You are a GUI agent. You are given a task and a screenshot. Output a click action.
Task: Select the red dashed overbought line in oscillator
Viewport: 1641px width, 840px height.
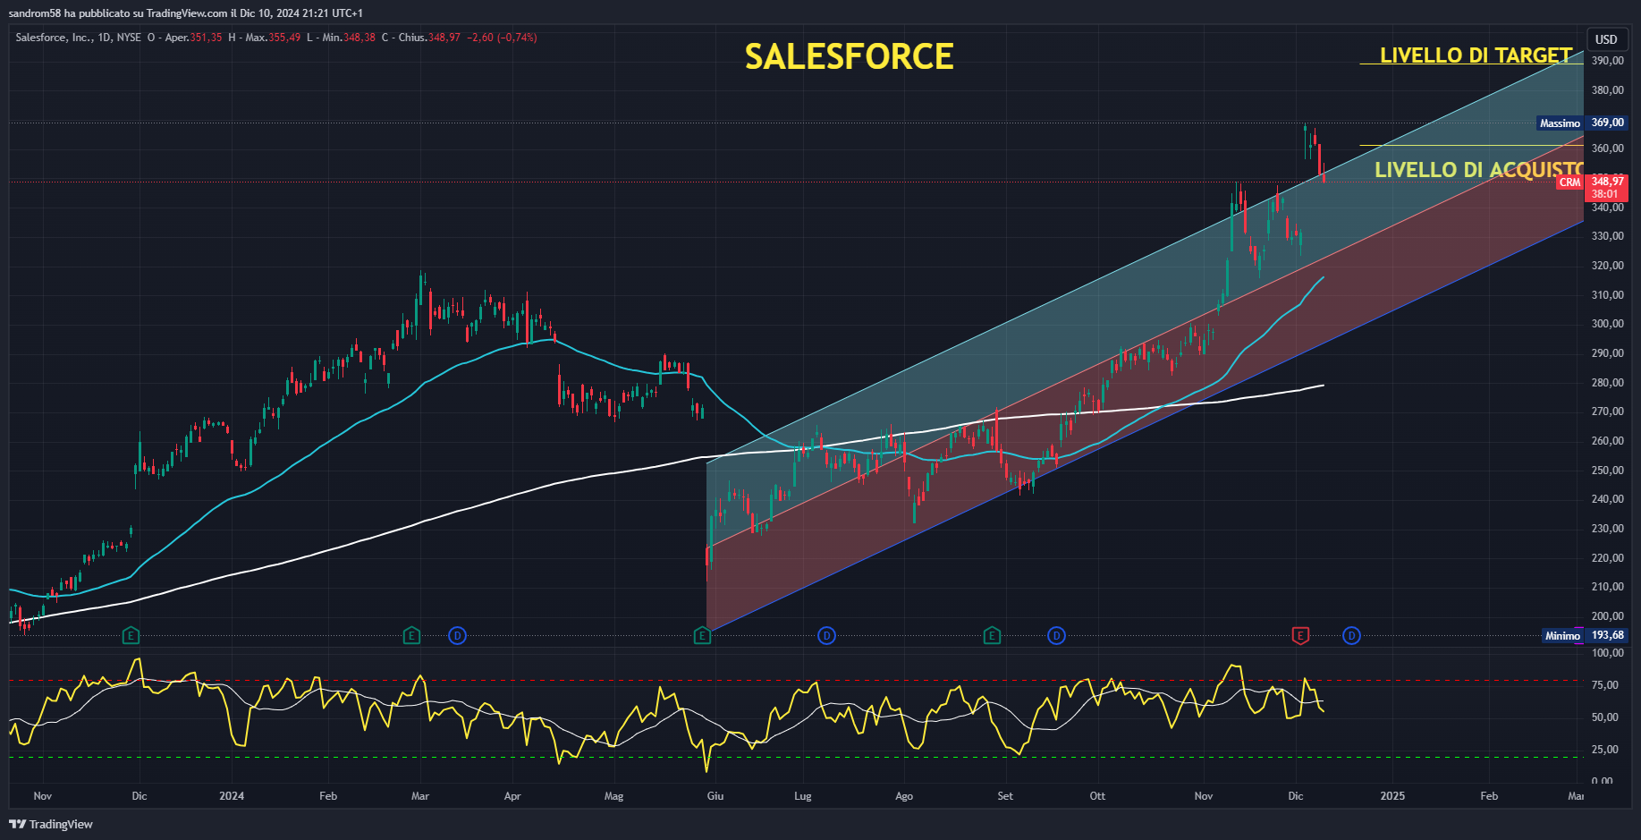tap(796, 681)
